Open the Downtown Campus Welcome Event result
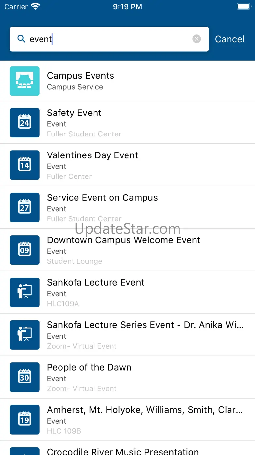Viewport: 255px width, 455px height. click(x=127, y=250)
